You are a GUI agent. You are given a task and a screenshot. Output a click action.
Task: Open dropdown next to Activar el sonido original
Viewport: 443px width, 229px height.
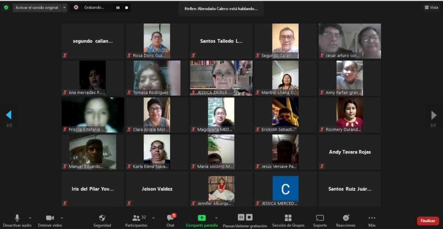pyautogui.click(x=65, y=8)
